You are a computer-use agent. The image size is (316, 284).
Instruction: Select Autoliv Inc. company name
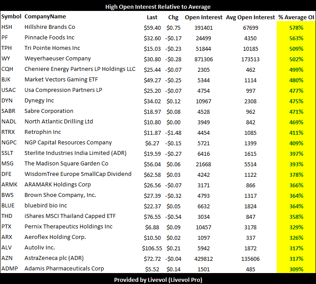coord(40,248)
